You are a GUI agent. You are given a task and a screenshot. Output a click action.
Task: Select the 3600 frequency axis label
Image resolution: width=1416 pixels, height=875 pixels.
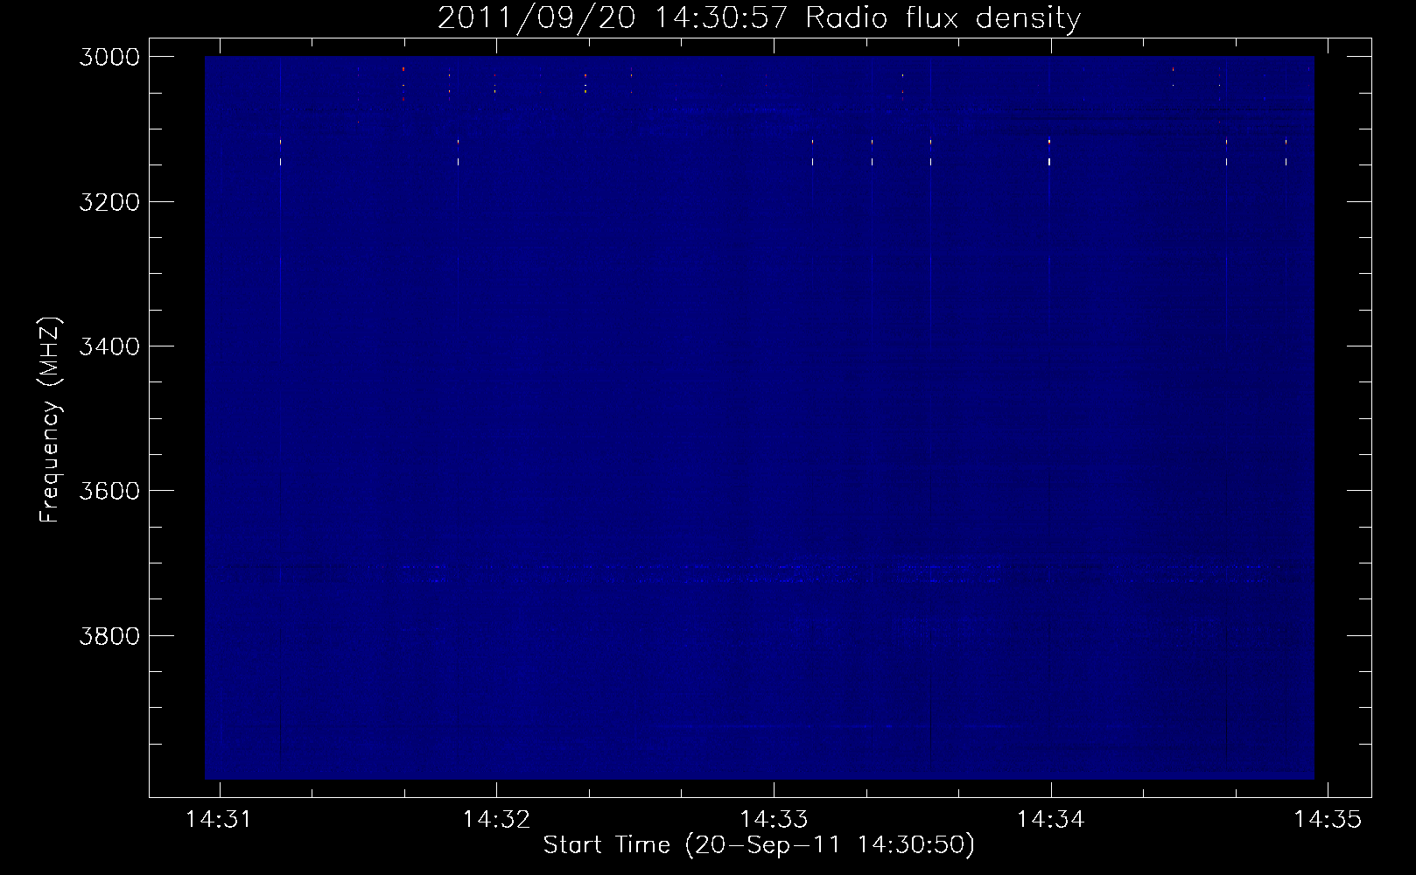click(109, 491)
